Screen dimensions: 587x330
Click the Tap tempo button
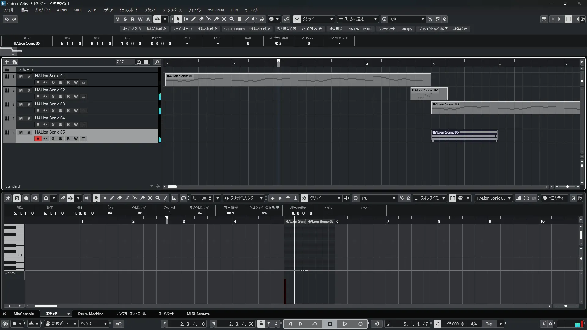click(489, 324)
